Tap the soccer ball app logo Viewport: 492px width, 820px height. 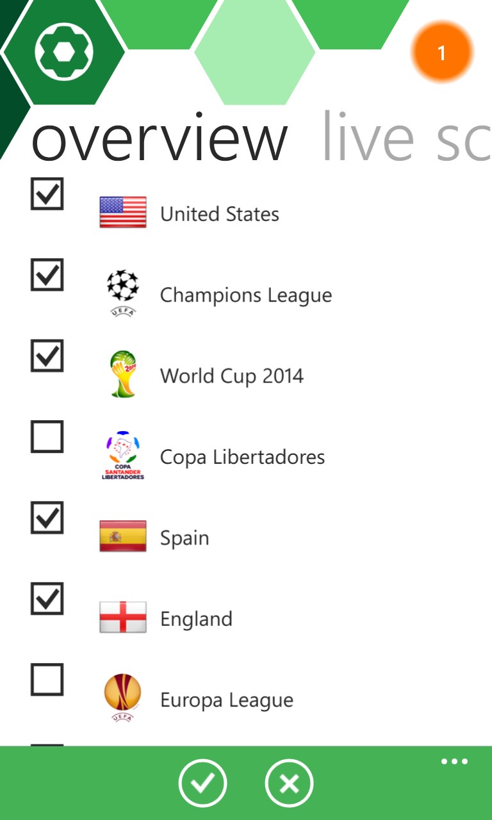pos(64,52)
